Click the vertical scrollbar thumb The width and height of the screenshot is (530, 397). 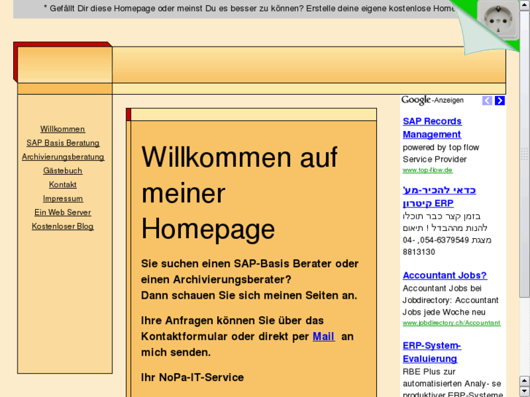(x=525, y=154)
